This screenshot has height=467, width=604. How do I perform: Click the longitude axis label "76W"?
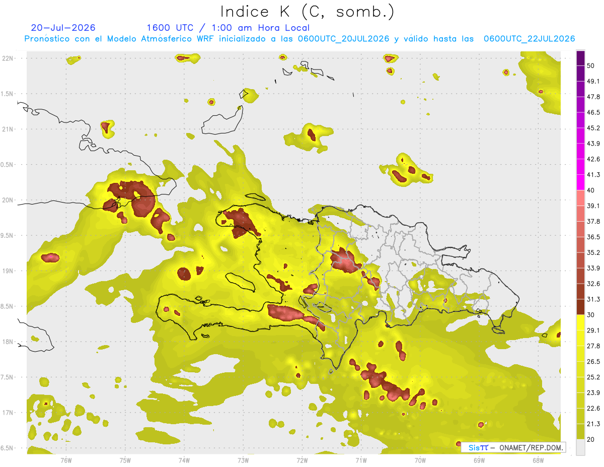pyautogui.click(x=66, y=459)
